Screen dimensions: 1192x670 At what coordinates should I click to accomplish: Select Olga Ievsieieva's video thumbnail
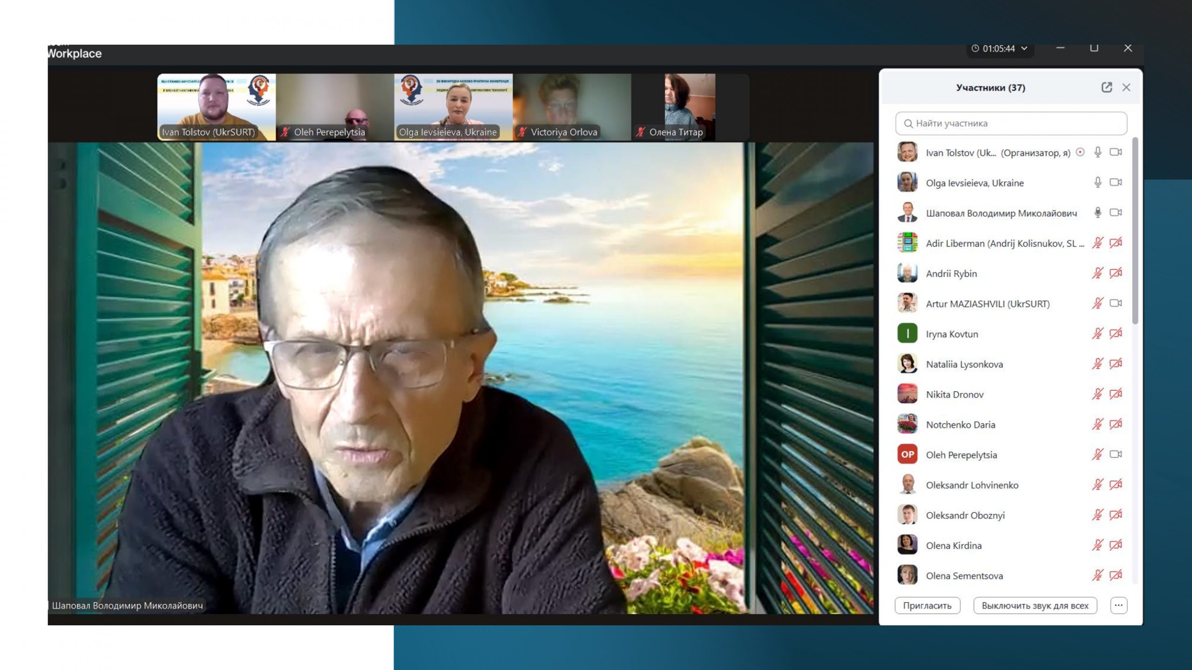pyautogui.click(x=453, y=106)
